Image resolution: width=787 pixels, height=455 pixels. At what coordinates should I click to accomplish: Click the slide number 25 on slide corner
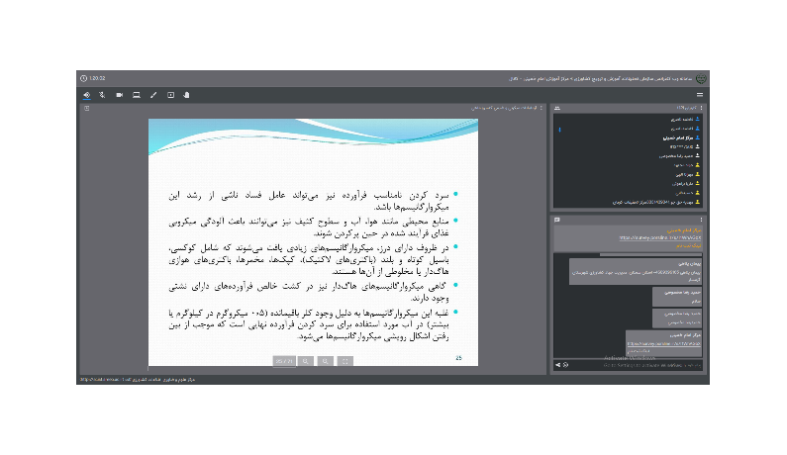458,358
